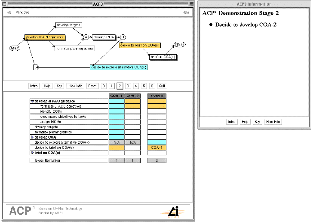Screen dimensions: 313x222
Task: Select the 'O' branch node after develop COA
Action: point(123,37)
